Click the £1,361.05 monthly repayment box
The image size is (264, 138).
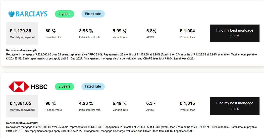pyautogui.click(x=22, y=106)
